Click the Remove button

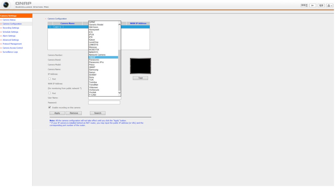pyautogui.click(x=74, y=113)
